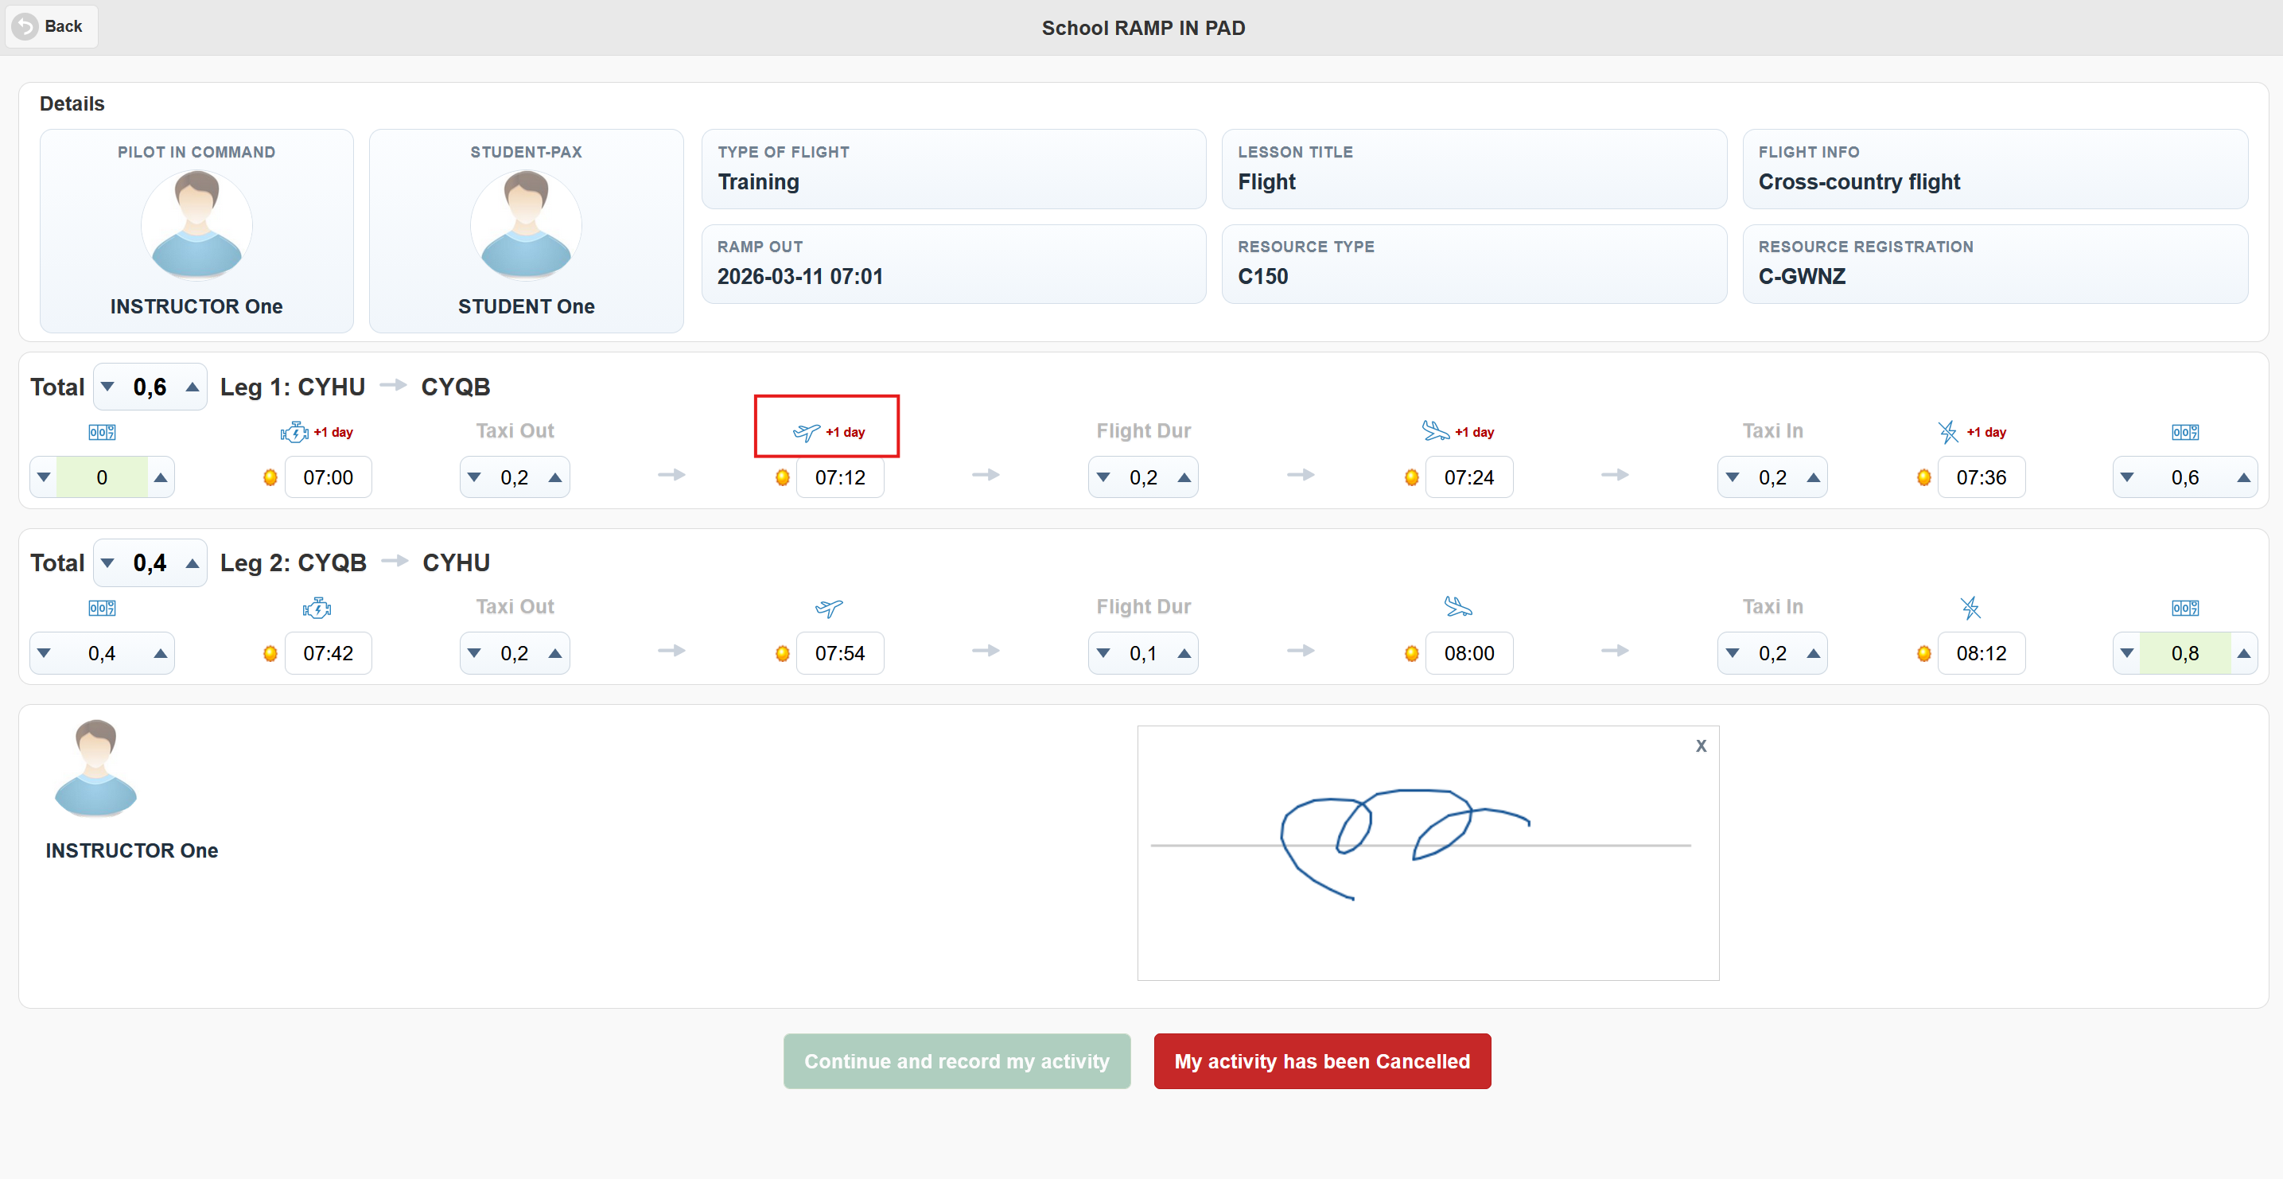The width and height of the screenshot is (2283, 1179).
Task: Edit Leg 1 landing time 07:24 field
Action: [1468, 478]
